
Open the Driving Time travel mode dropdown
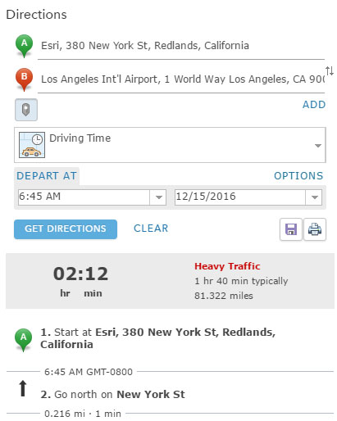pos(170,145)
